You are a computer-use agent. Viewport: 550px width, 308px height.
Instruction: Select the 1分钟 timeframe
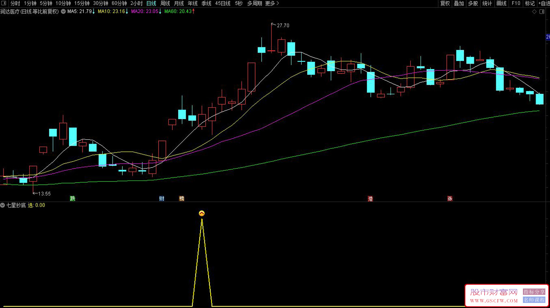click(x=30, y=3)
